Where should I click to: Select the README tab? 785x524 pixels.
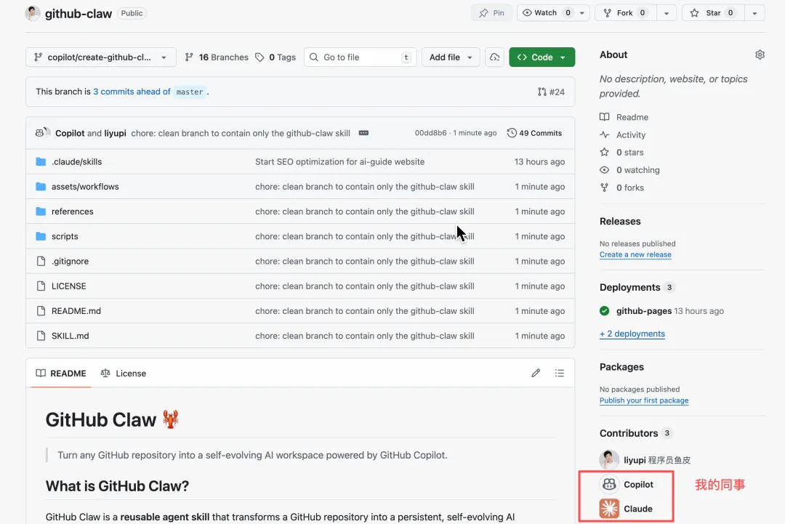tap(61, 374)
